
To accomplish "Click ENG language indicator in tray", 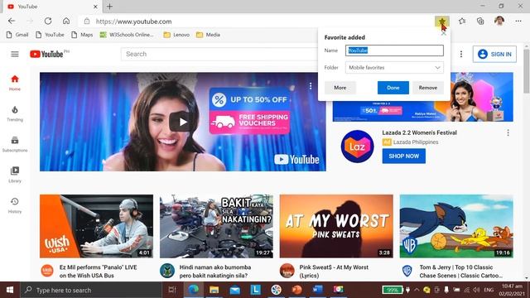I will click(x=489, y=290).
